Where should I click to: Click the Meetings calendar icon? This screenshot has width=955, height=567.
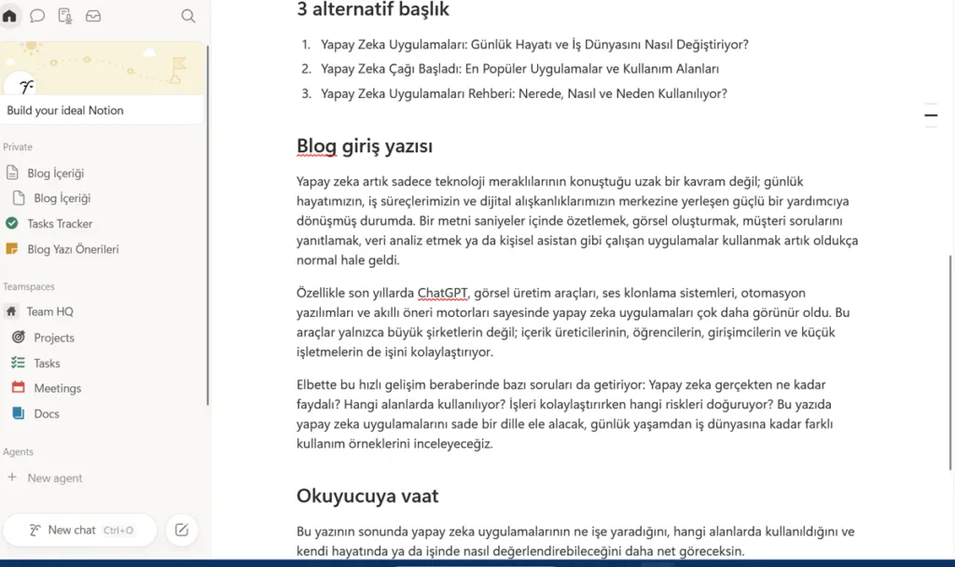click(19, 387)
